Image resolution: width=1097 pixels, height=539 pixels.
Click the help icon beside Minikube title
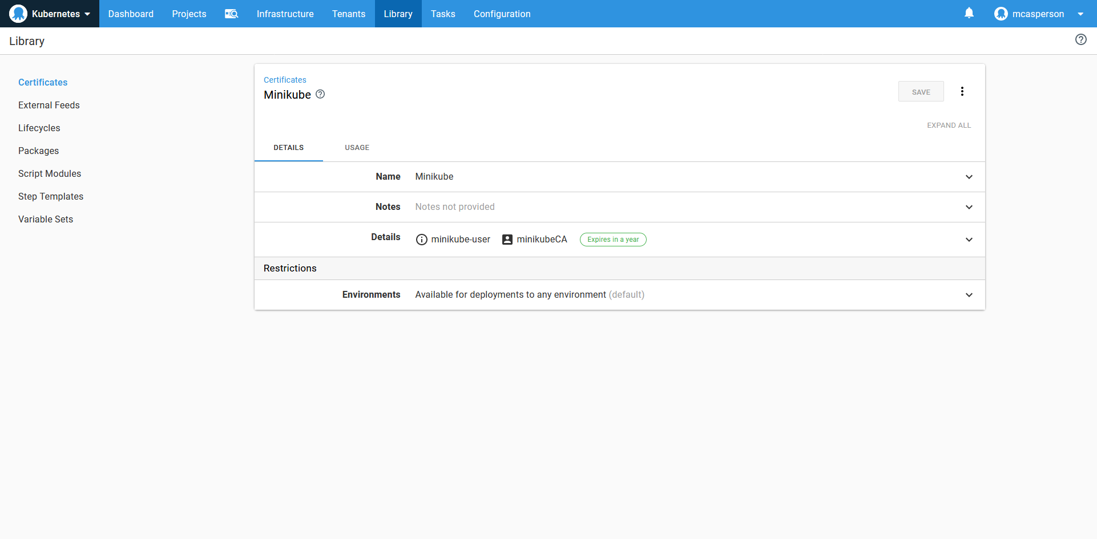pos(320,94)
